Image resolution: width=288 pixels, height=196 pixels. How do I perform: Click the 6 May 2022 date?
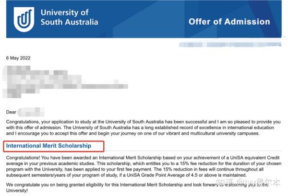18,58
